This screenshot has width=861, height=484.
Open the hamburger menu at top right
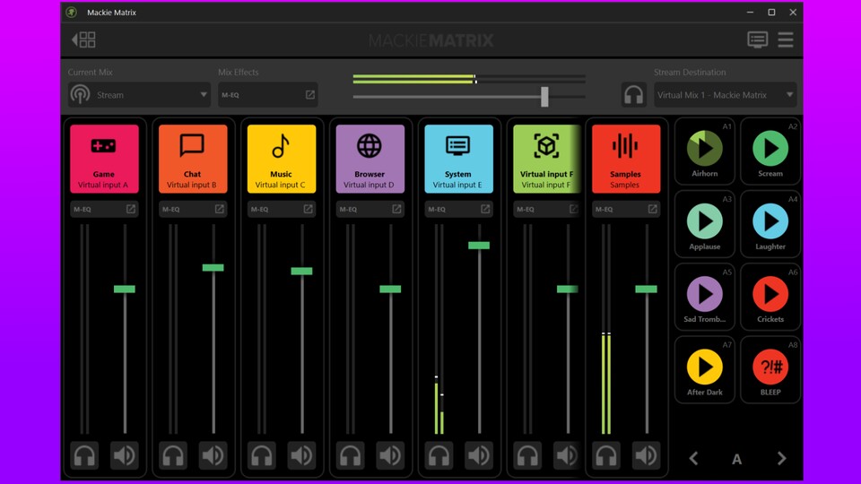[x=786, y=39]
